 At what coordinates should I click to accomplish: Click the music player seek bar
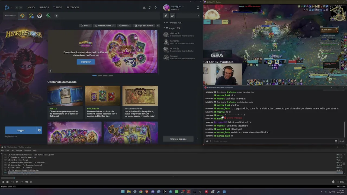(173, 178)
